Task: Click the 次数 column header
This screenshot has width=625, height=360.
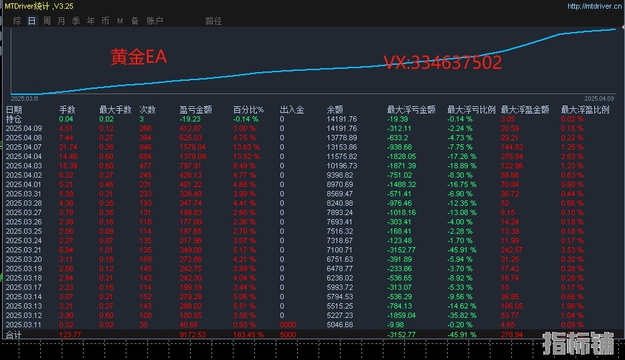Action: point(147,110)
